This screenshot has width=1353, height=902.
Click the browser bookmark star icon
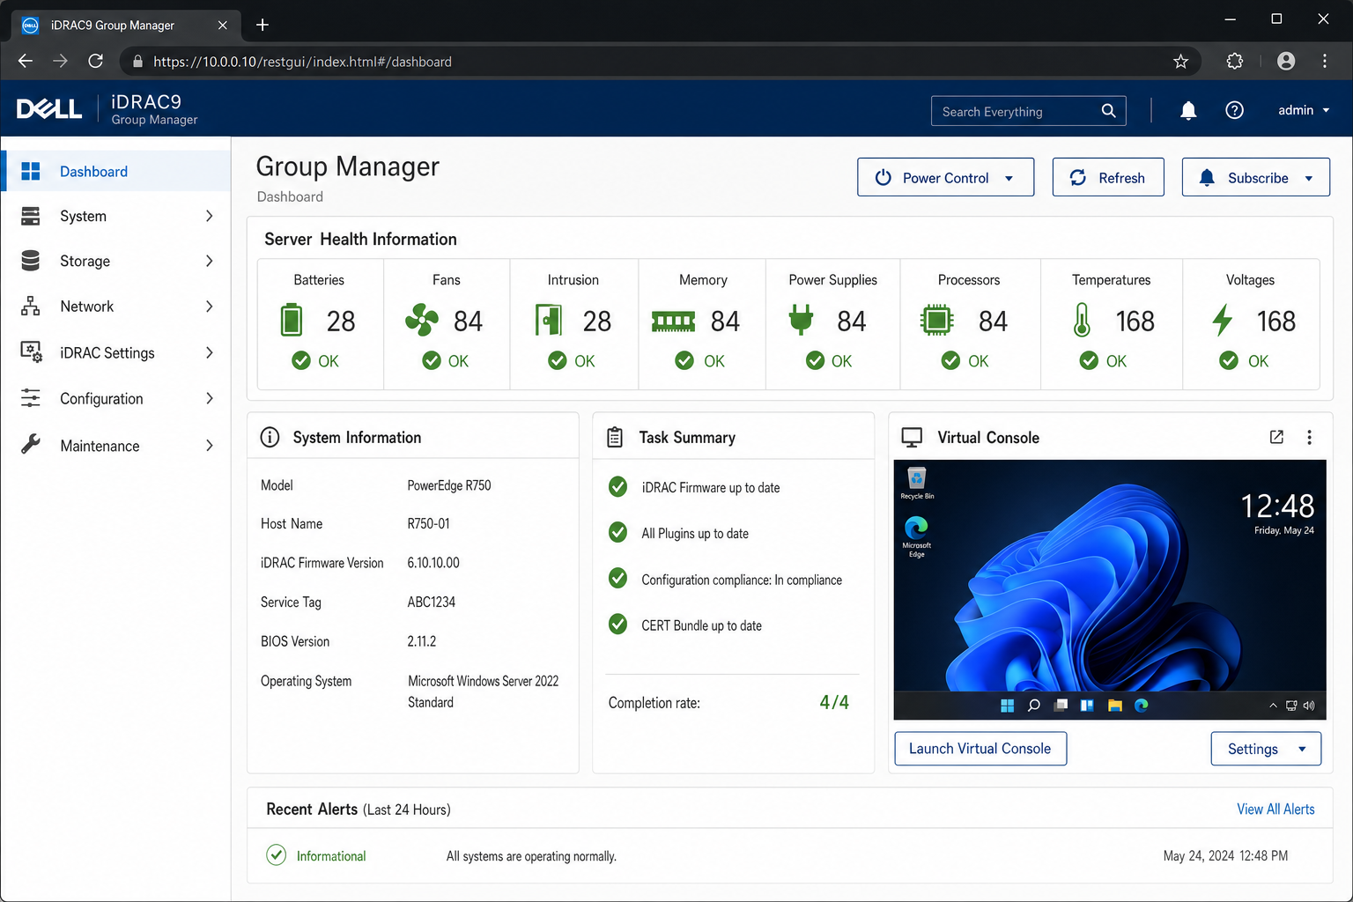pos(1181,61)
